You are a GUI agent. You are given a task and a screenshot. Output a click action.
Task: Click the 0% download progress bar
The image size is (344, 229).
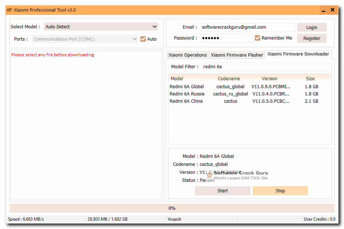[172, 208]
